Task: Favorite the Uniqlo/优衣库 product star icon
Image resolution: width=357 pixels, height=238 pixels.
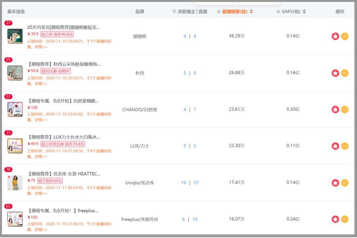Action: pyautogui.click(x=335, y=183)
